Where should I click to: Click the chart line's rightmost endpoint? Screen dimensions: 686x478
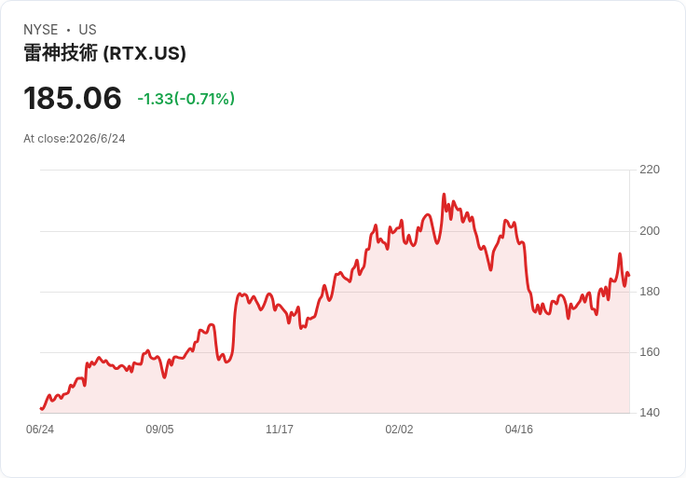tap(629, 275)
